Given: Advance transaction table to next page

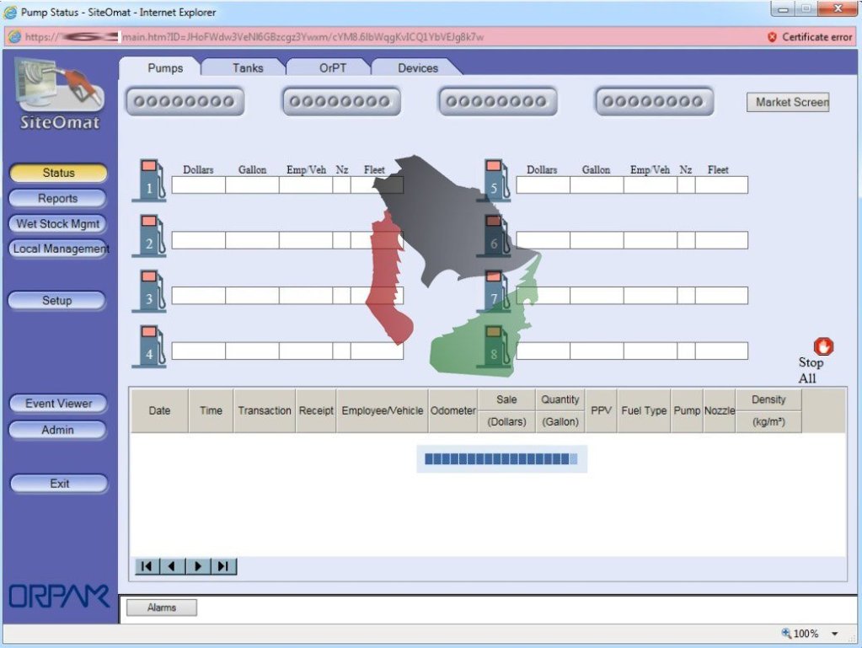Looking at the screenshot, I should pos(198,566).
